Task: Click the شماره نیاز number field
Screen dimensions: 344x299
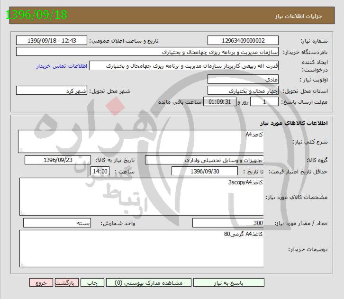Action: click(243, 41)
